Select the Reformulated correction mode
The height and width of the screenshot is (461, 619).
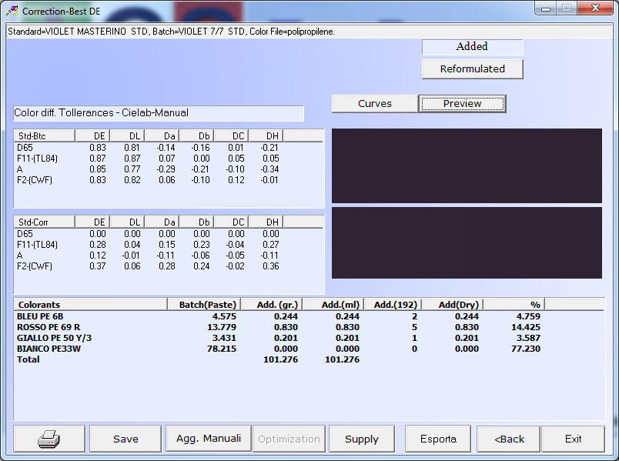(472, 69)
